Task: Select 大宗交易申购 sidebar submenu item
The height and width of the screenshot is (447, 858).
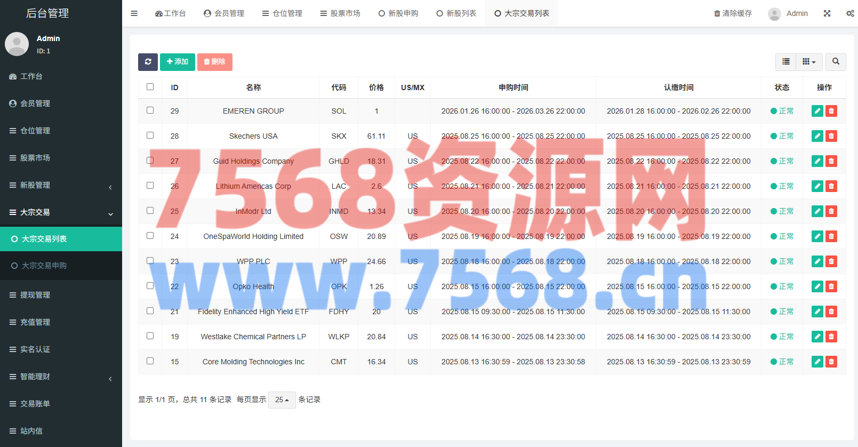Action: [x=44, y=266]
